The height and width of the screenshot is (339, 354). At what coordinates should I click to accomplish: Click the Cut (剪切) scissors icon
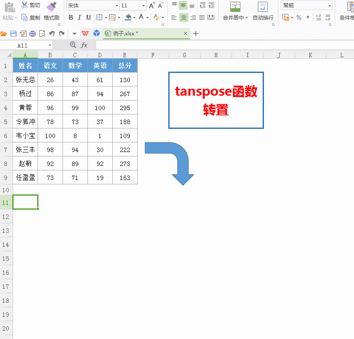tap(24, 5)
